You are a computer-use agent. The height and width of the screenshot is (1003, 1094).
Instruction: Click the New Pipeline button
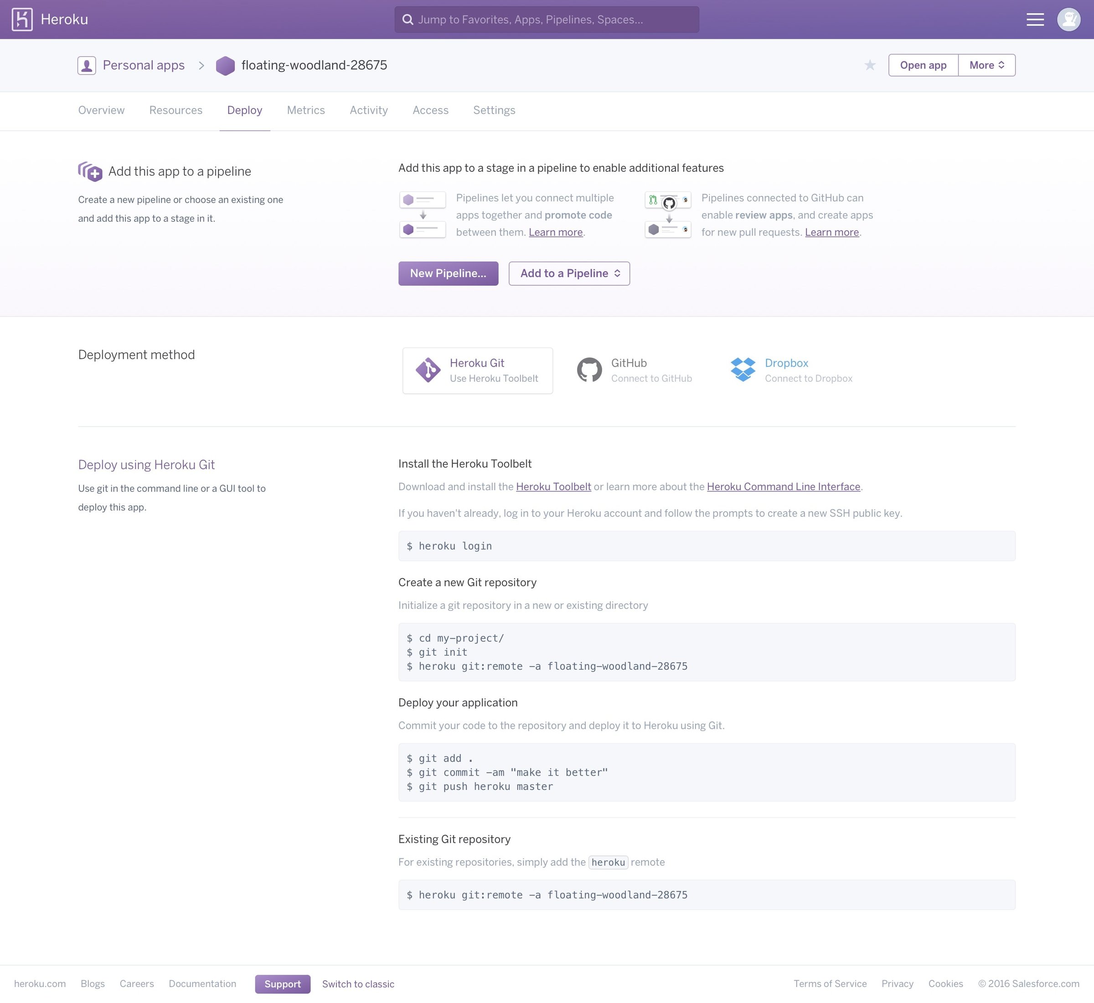[448, 274]
